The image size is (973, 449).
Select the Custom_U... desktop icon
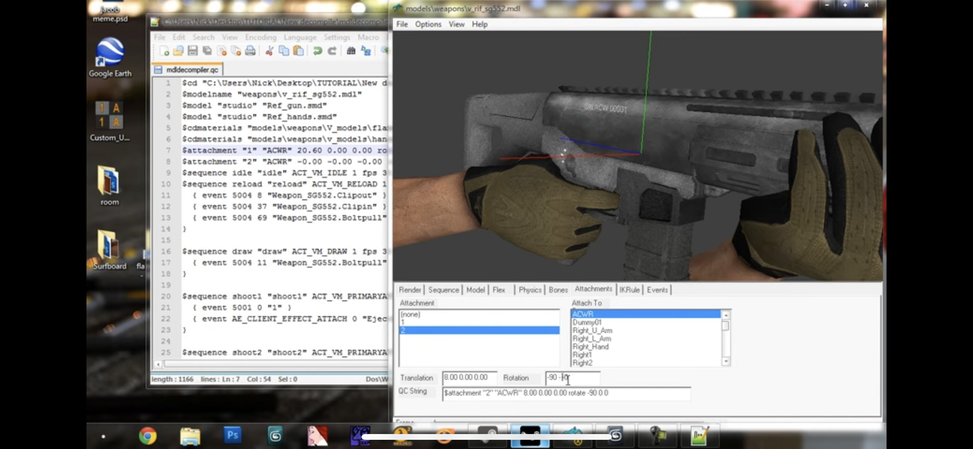(110, 121)
